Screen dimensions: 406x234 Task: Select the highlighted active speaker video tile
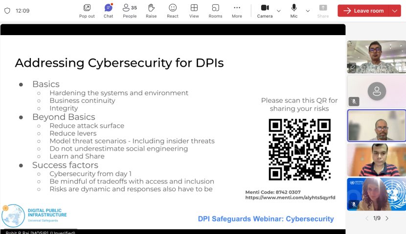click(377, 126)
